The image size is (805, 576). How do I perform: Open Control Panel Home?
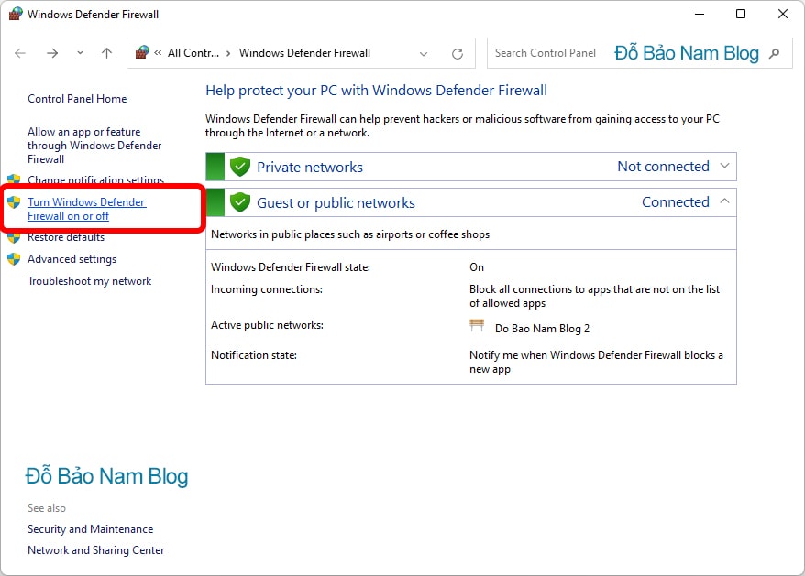coord(77,99)
